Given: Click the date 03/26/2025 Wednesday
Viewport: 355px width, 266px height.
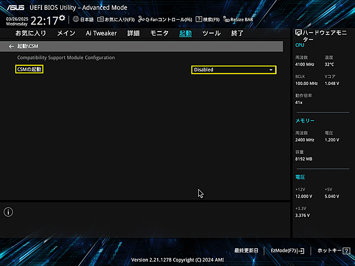Looking at the screenshot, I should [17, 21].
